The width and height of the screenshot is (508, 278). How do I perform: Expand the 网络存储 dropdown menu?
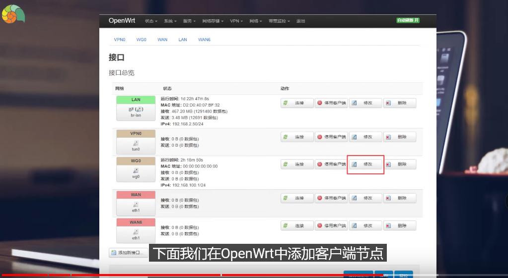coord(213,21)
